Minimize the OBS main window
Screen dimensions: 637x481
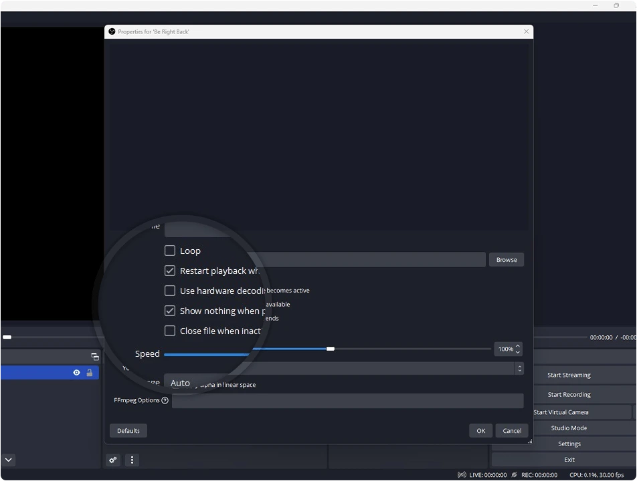pyautogui.click(x=595, y=5)
